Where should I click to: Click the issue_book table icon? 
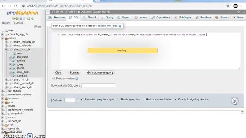(x=14, y=72)
